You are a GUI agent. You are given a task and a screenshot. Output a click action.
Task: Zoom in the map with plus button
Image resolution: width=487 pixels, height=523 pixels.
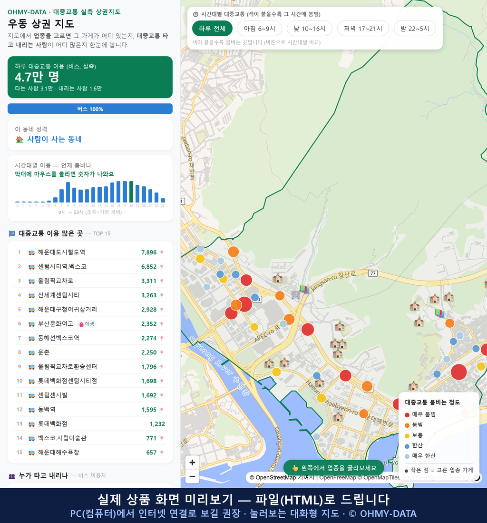(x=192, y=463)
